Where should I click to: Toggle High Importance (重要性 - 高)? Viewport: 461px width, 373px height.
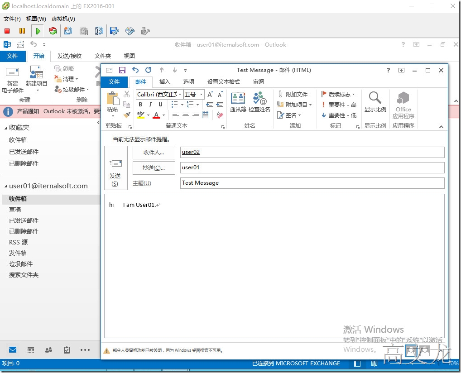339,105
